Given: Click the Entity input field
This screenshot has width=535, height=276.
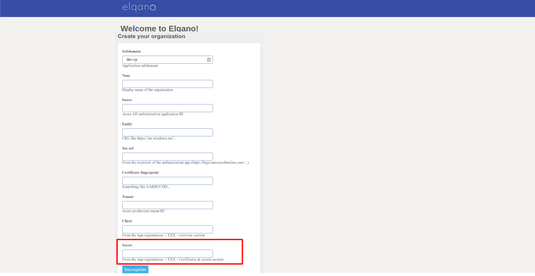Looking at the screenshot, I should pyautogui.click(x=168, y=132).
